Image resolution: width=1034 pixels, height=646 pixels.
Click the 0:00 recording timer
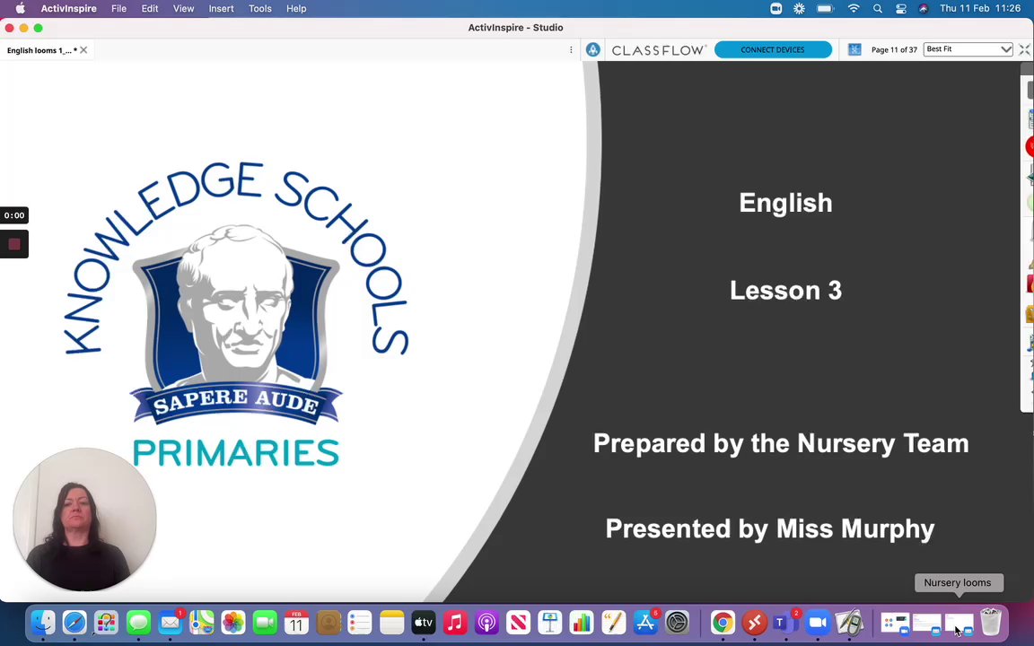(14, 215)
